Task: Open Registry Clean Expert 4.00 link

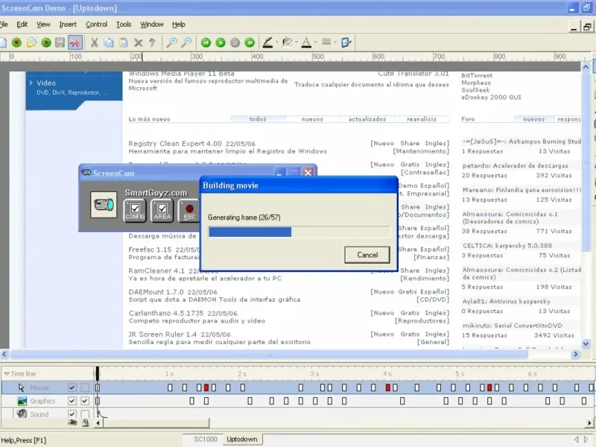Action: 175,144
